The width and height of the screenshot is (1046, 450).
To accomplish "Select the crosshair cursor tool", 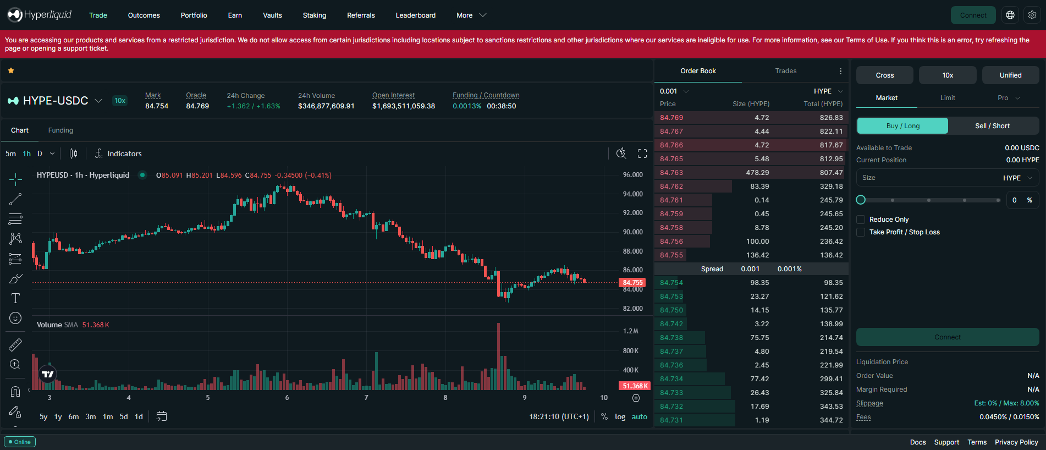I will [15, 179].
